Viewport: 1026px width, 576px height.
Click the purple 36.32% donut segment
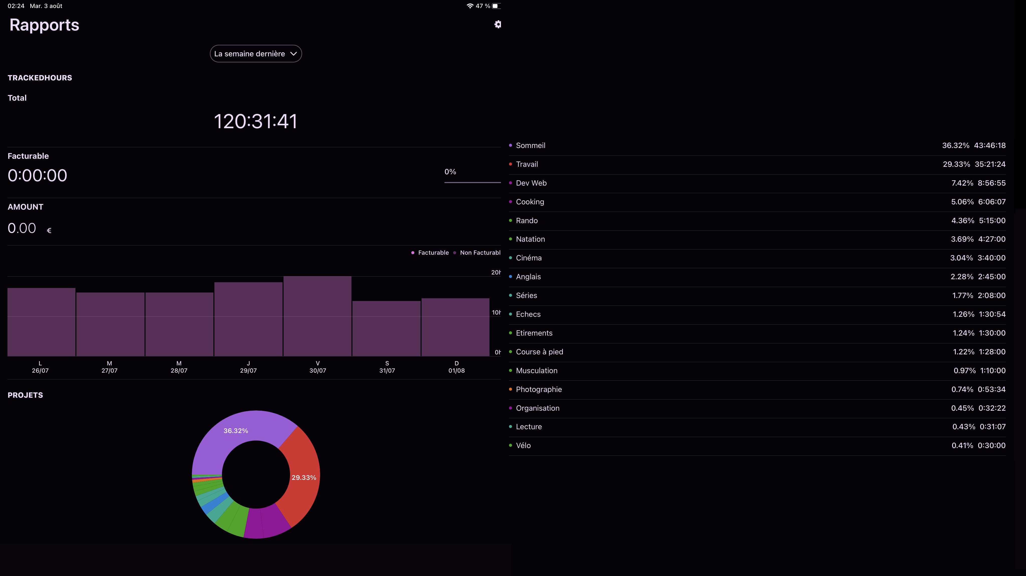pyautogui.click(x=236, y=430)
